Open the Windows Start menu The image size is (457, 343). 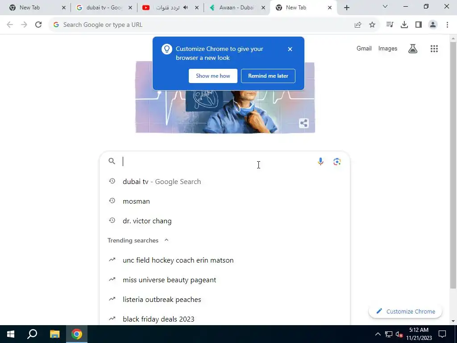click(x=11, y=334)
